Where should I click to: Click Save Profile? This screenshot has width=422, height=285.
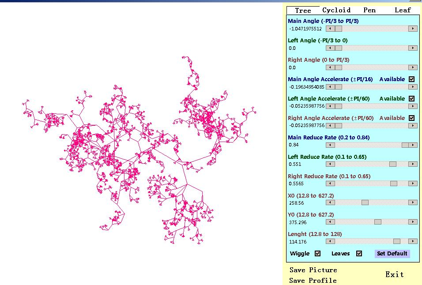[313, 281]
